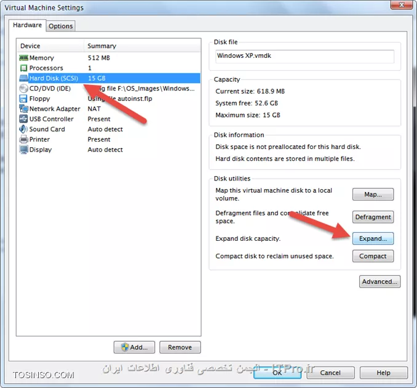Click the CD/DVD (IDE) disc icon
This screenshot has width=417, height=388.
click(x=23, y=89)
